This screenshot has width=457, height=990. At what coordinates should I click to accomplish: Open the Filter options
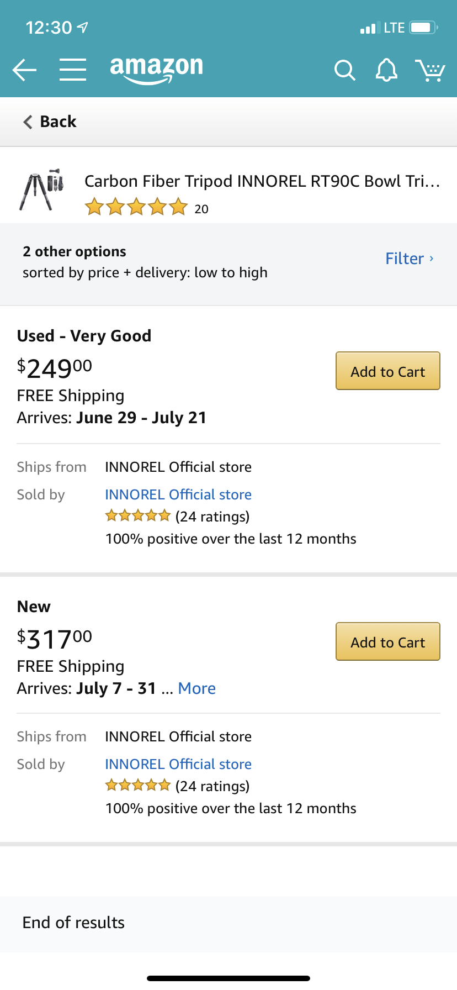point(409,259)
